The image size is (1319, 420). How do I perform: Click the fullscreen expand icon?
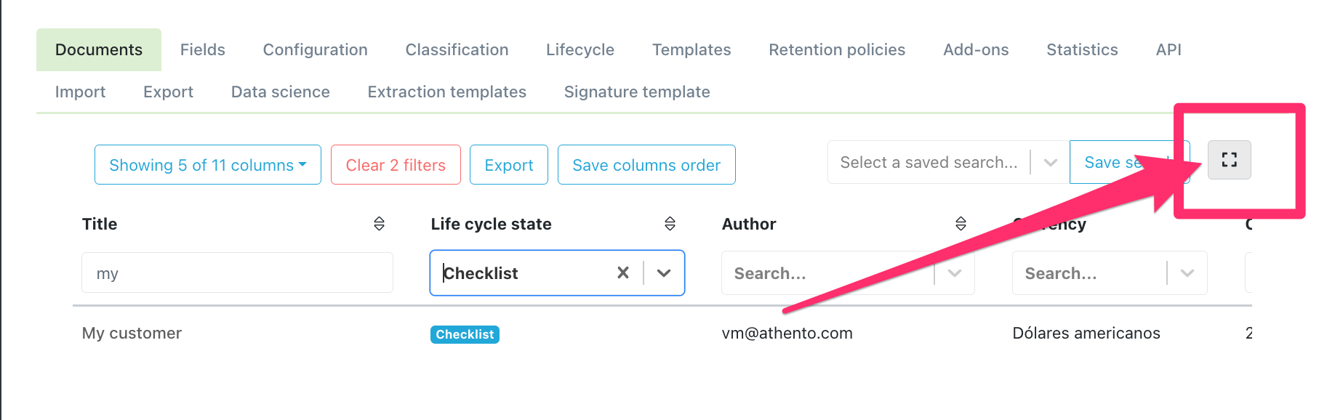coord(1229,160)
